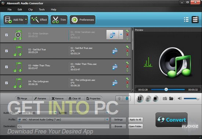Open the Tools menu
This screenshot has width=202, height=139.
(x=42, y=10)
